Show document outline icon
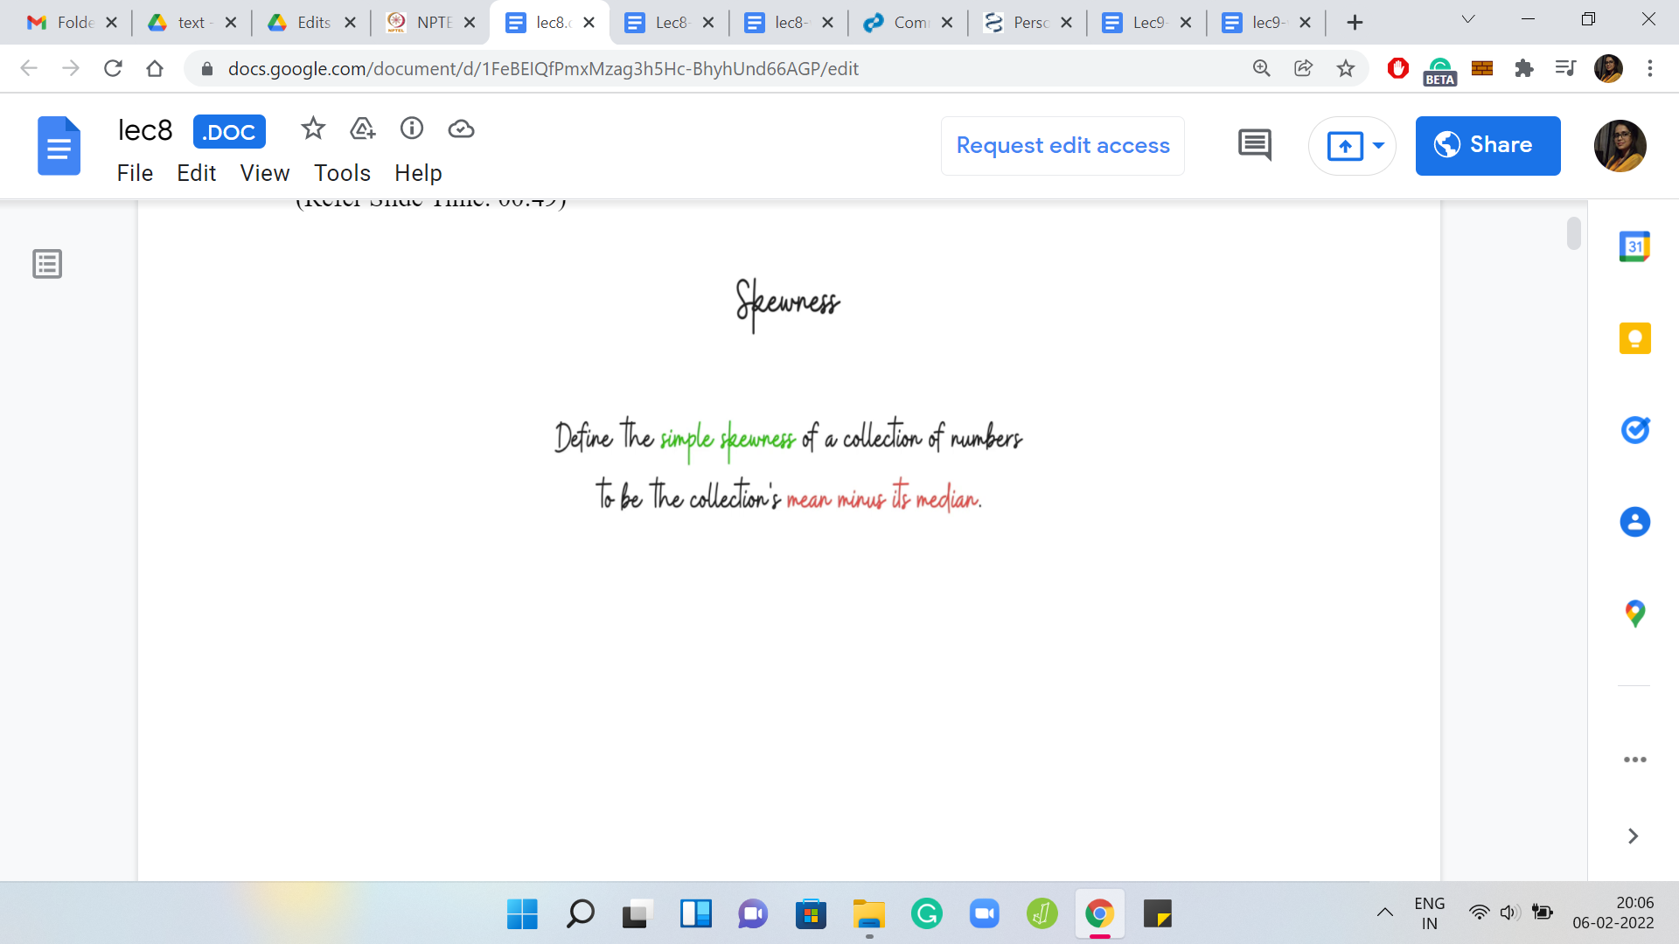The image size is (1679, 944). click(47, 263)
